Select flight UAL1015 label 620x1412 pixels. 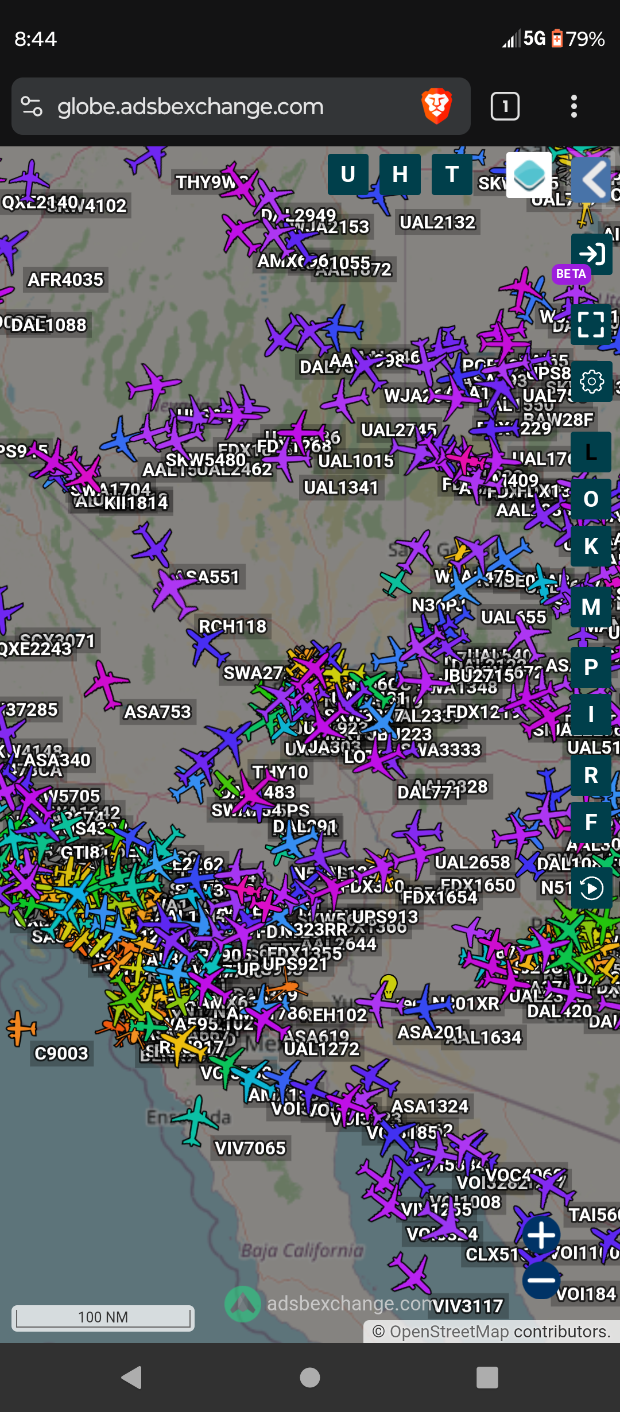(x=356, y=461)
